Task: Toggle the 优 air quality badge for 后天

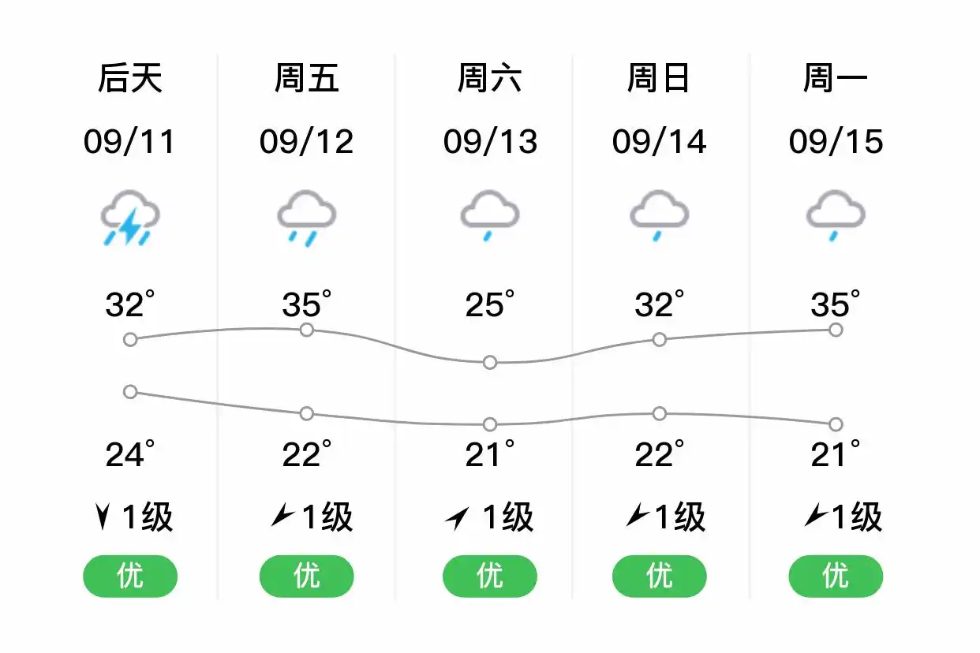Action: pos(129,577)
